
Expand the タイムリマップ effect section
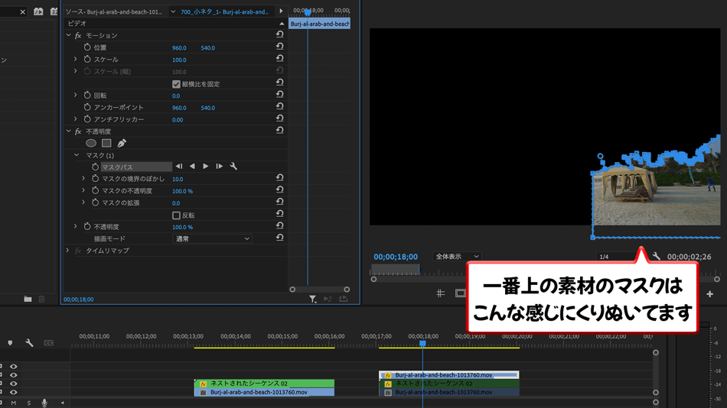(67, 251)
